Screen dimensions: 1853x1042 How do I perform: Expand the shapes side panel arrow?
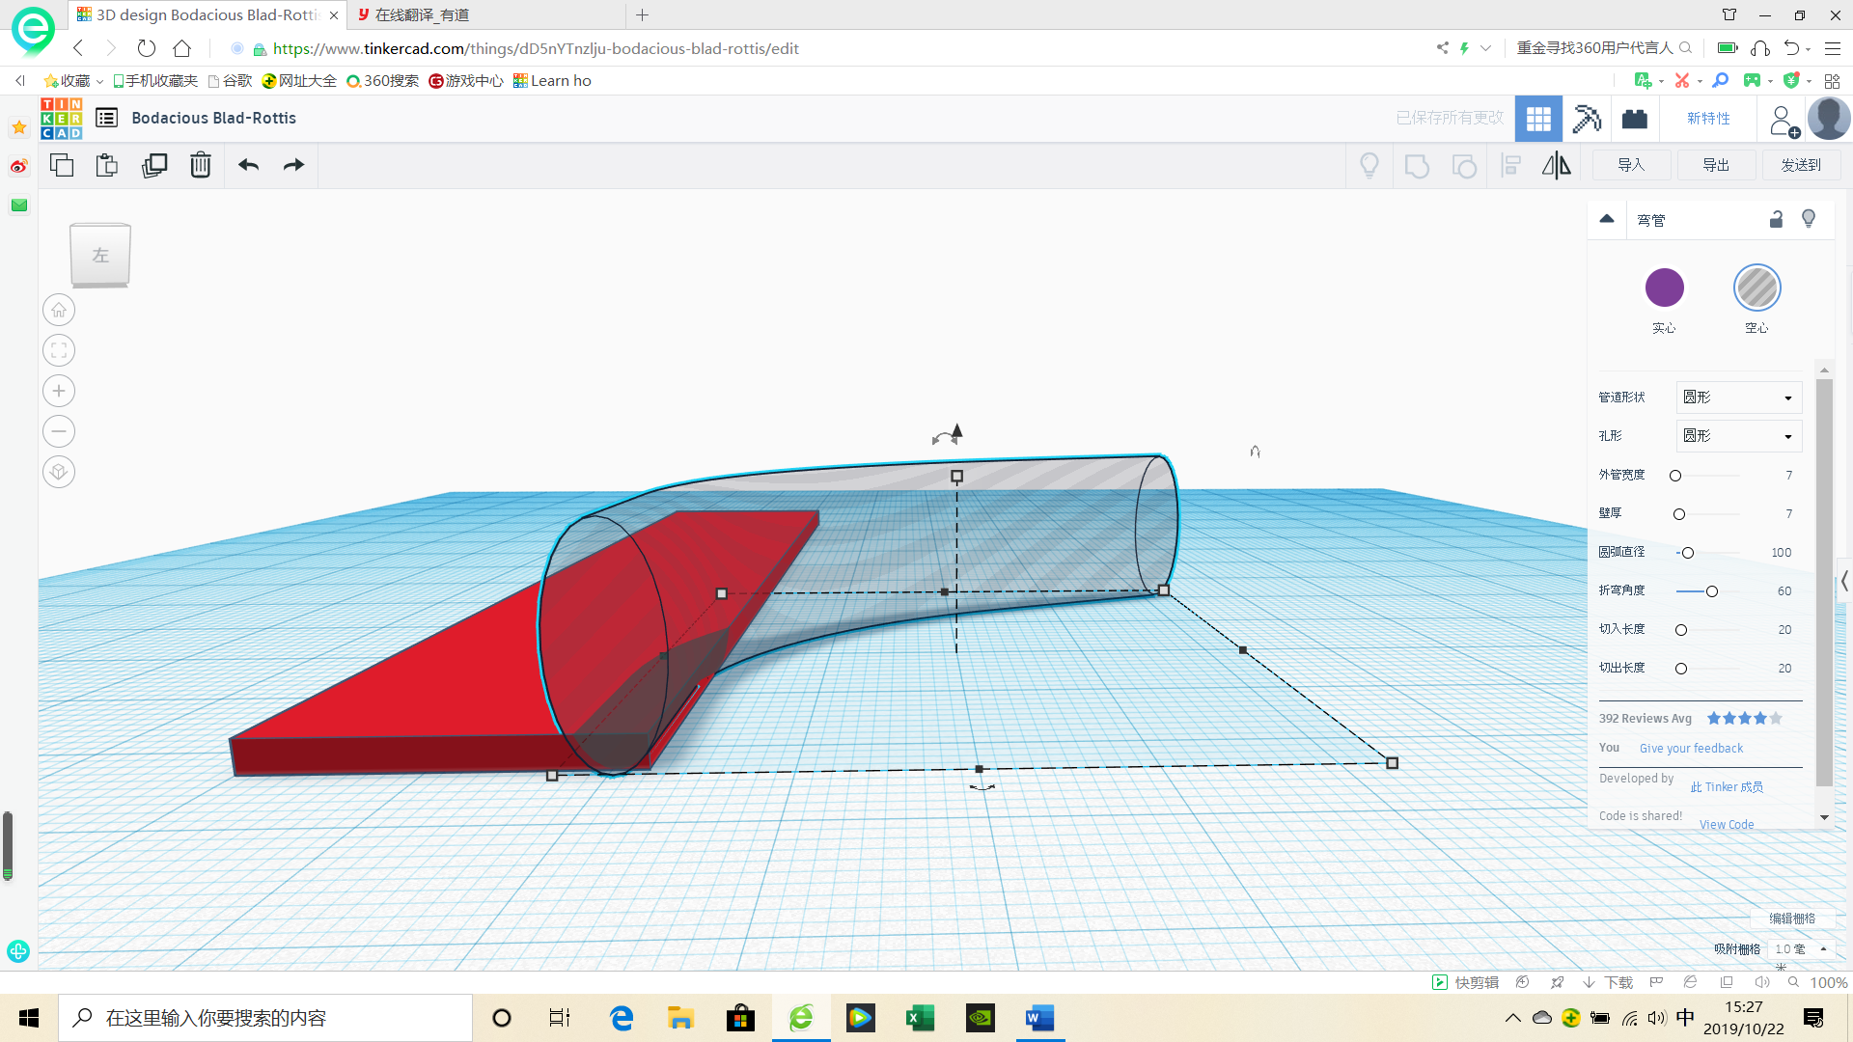[1844, 582]
